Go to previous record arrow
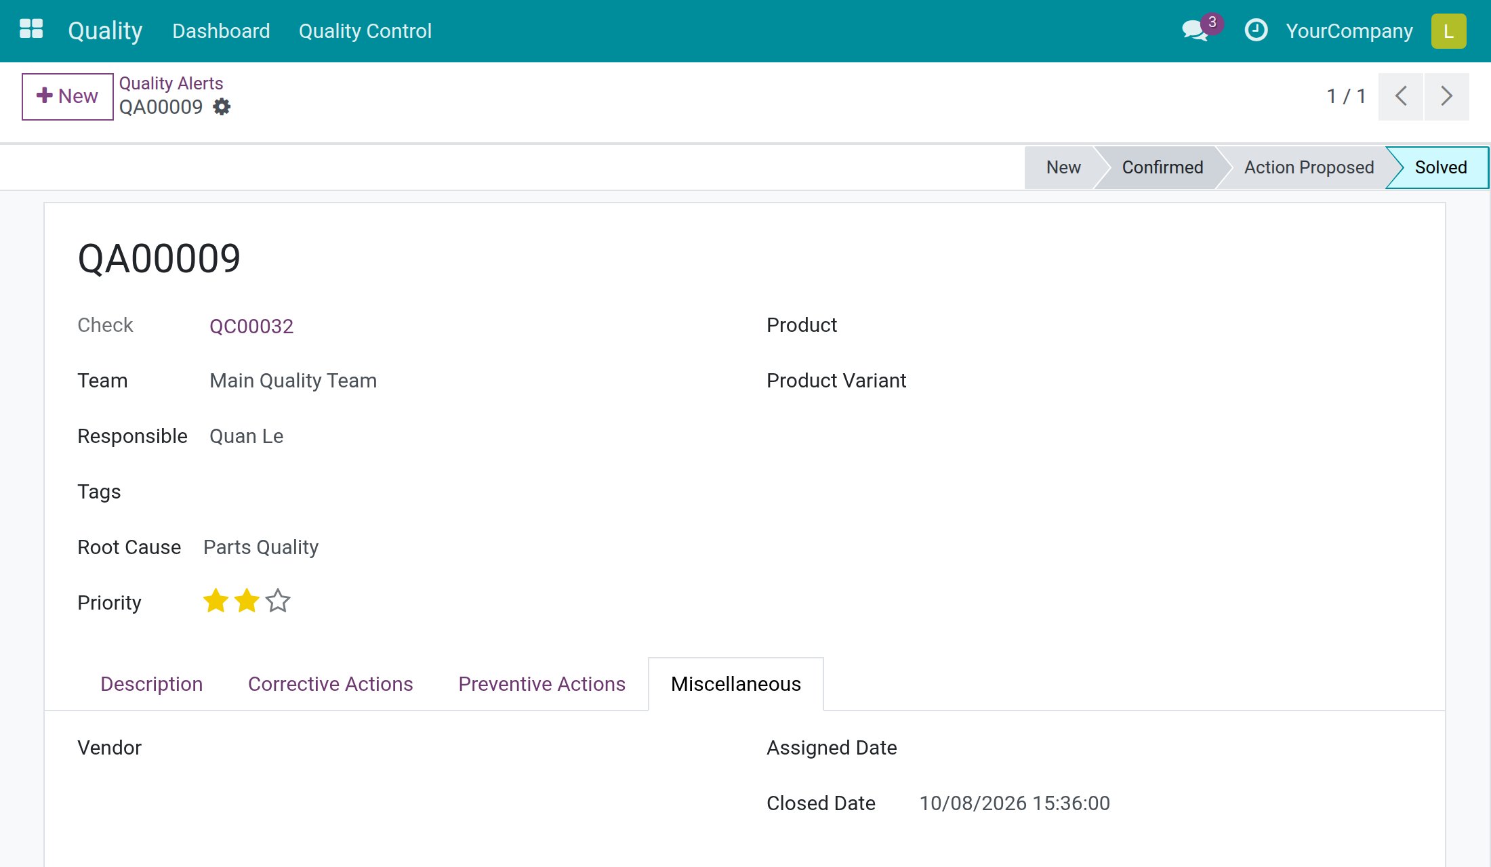This screenshot has width=1491, height=867. point(1401,96)
